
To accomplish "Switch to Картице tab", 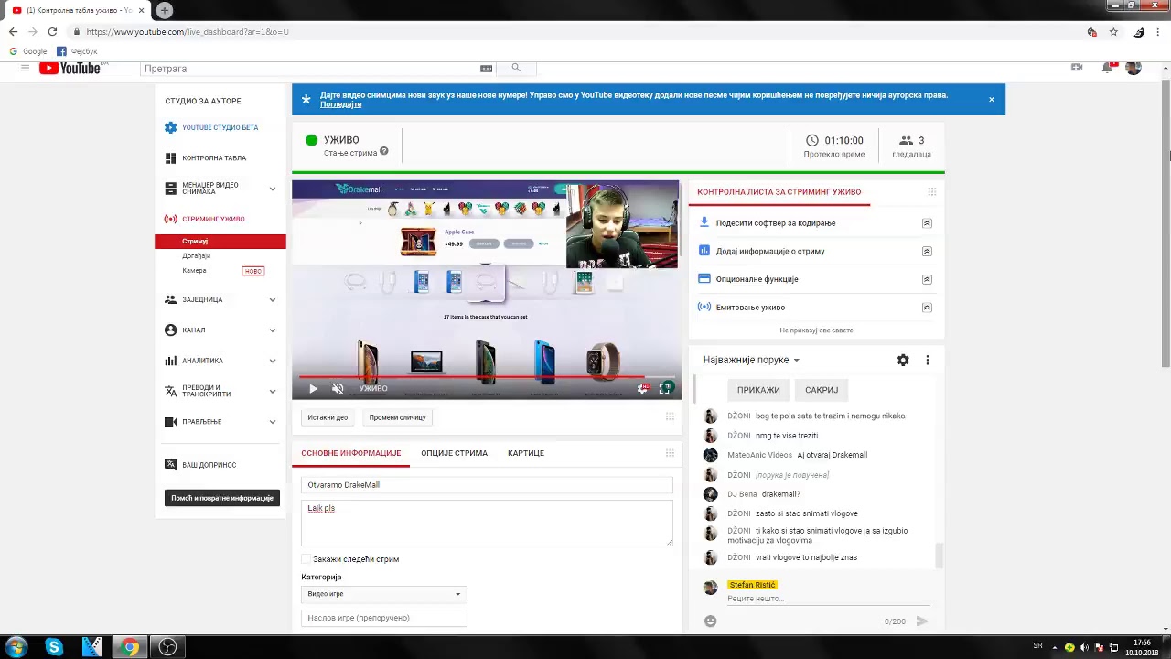I will coord(526,453).
